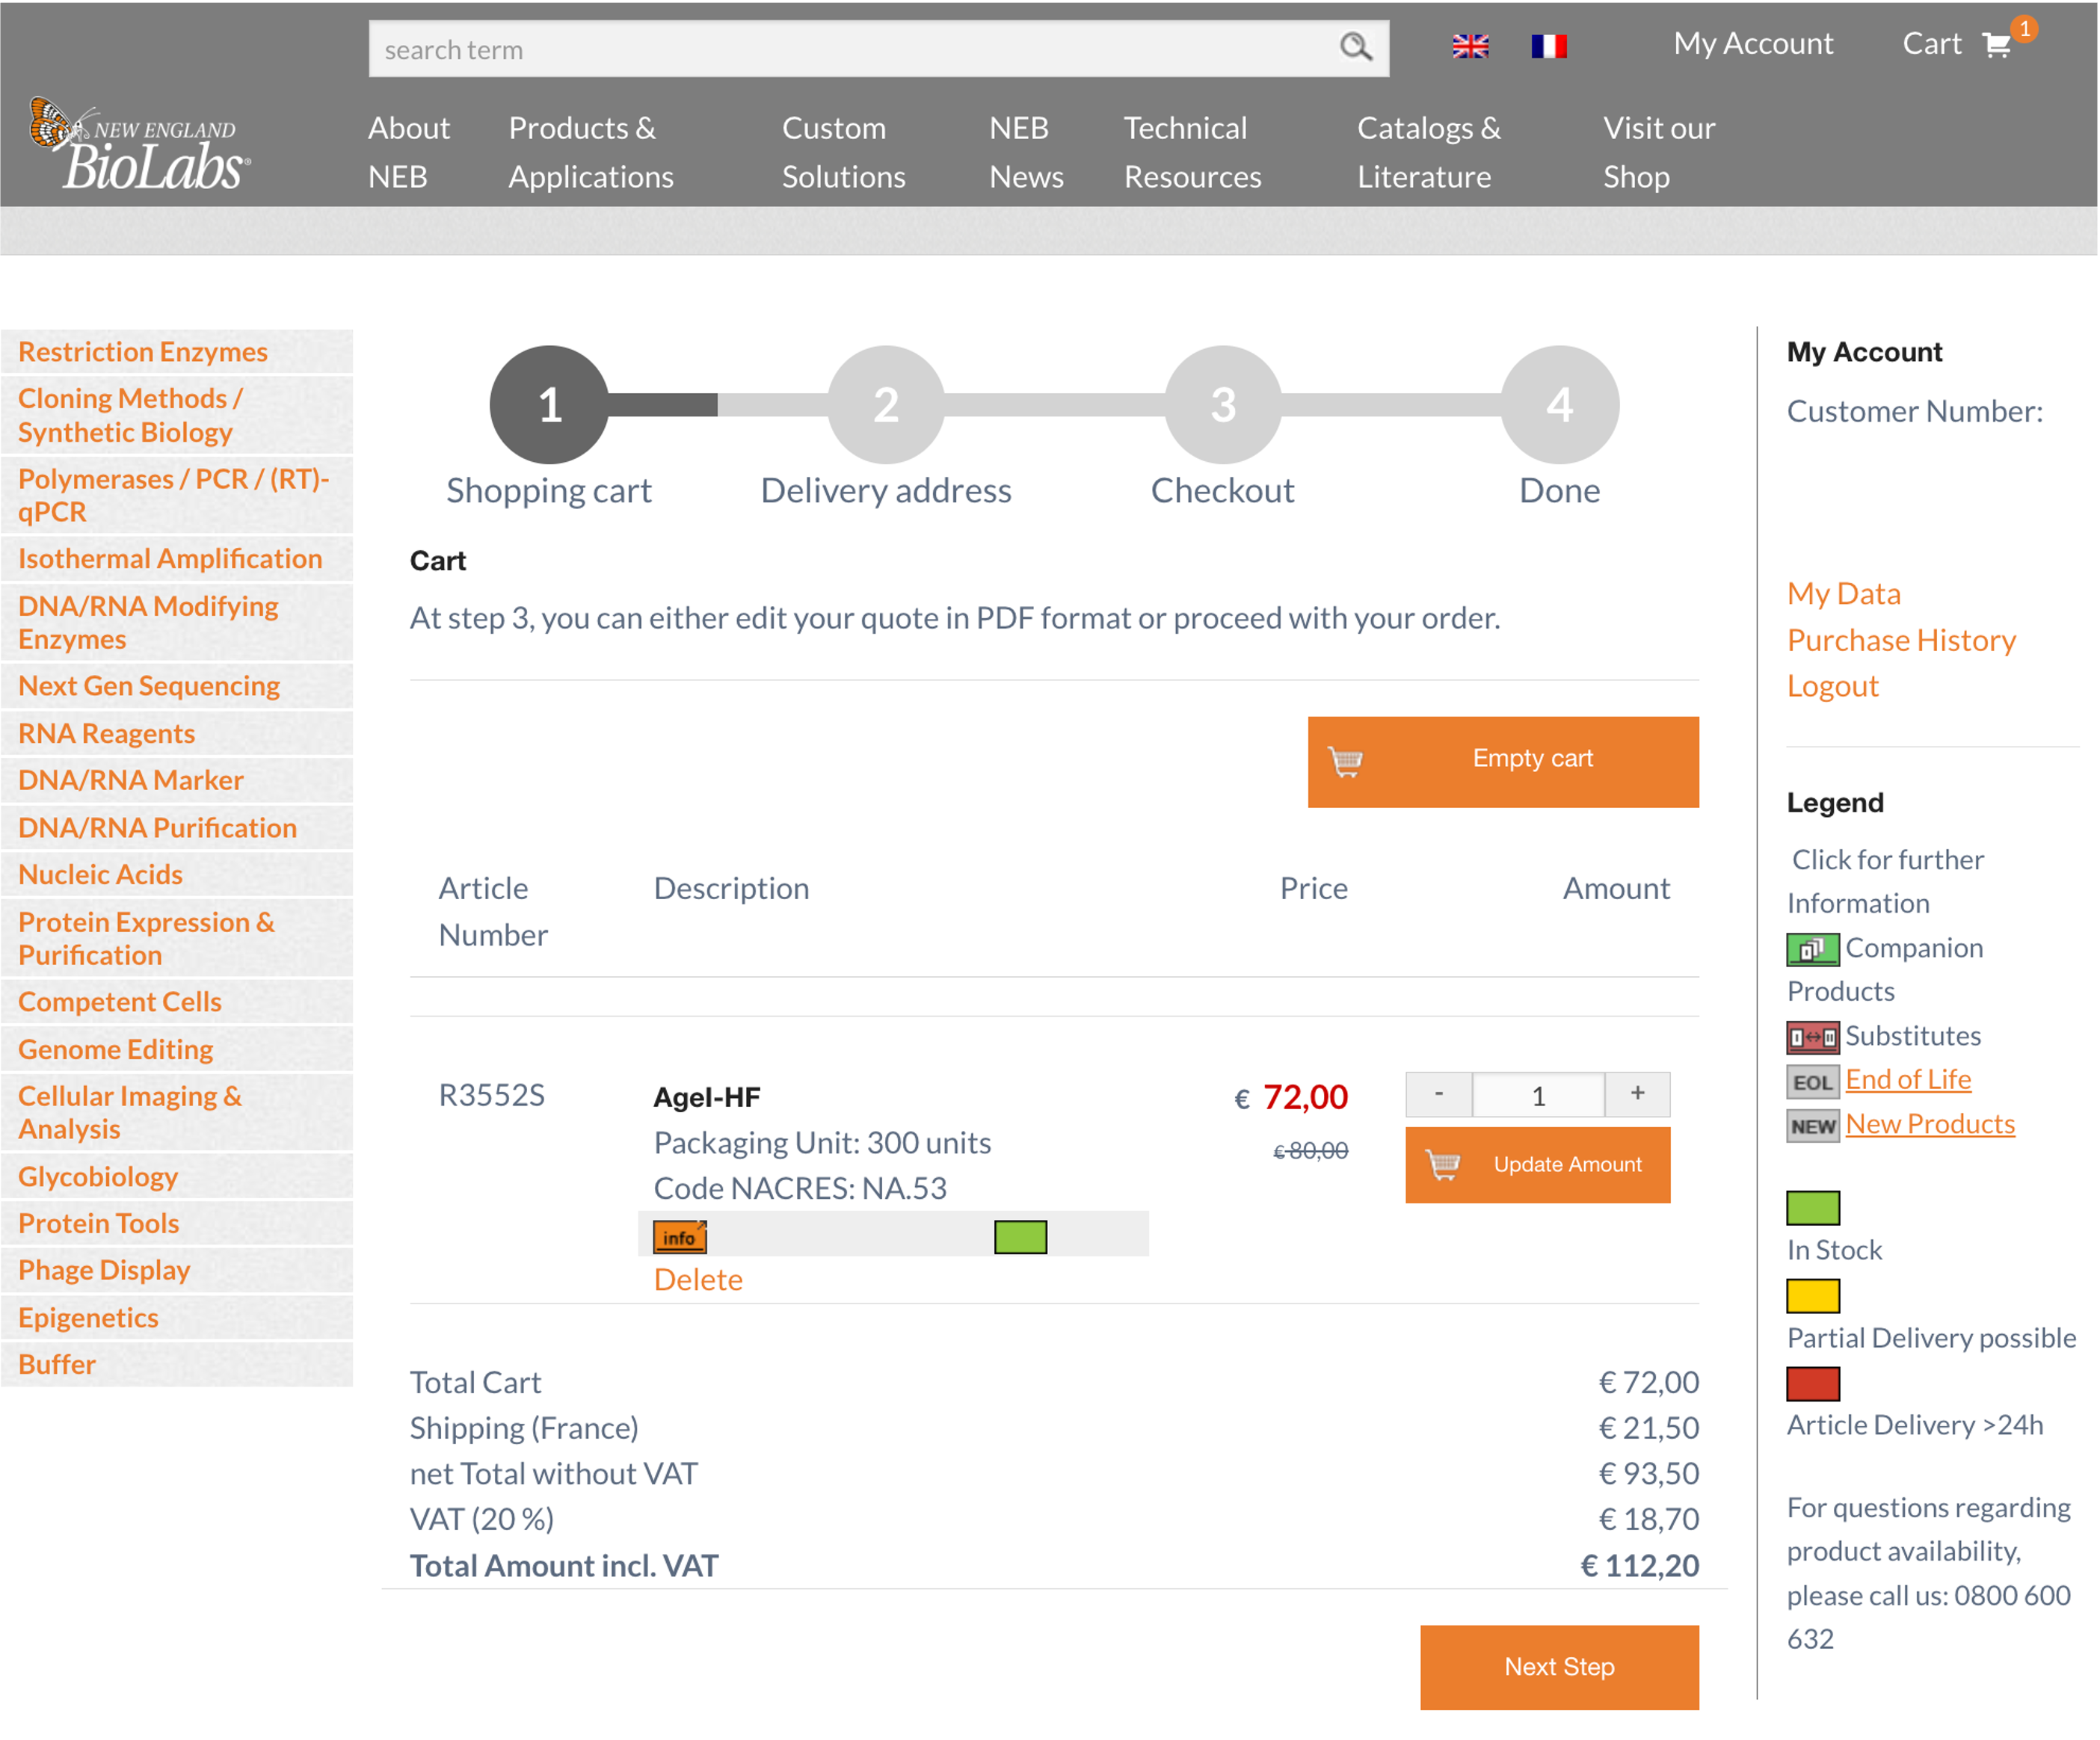
Task: Open Nucleic Acids category
Action: point(177,875)
